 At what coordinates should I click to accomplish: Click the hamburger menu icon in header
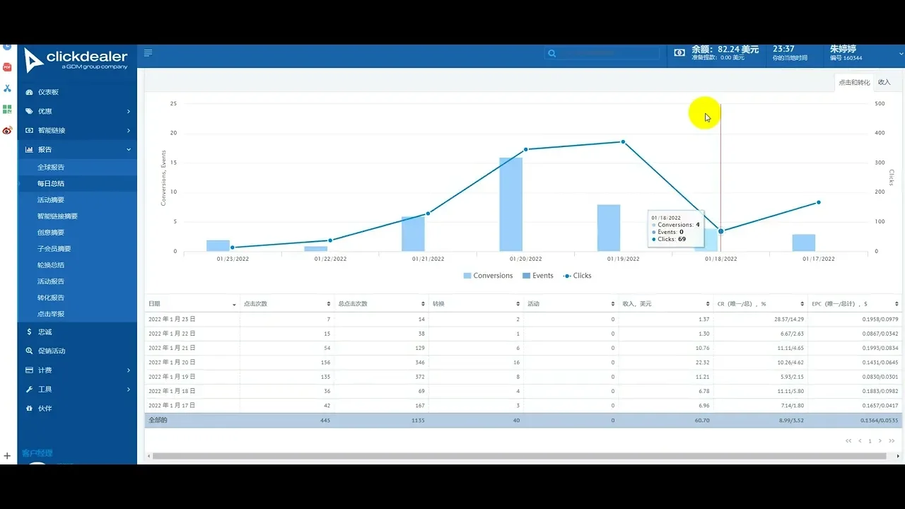(148, 53)
